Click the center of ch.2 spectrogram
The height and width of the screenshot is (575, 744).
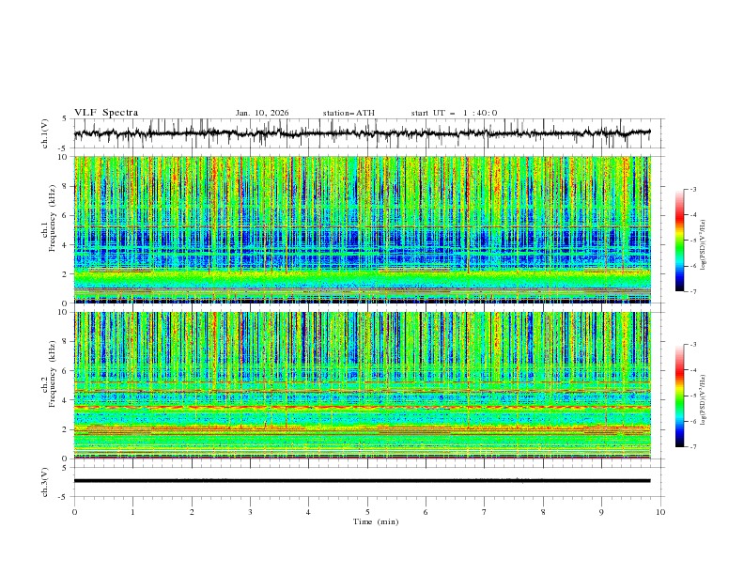click(367, 385)
